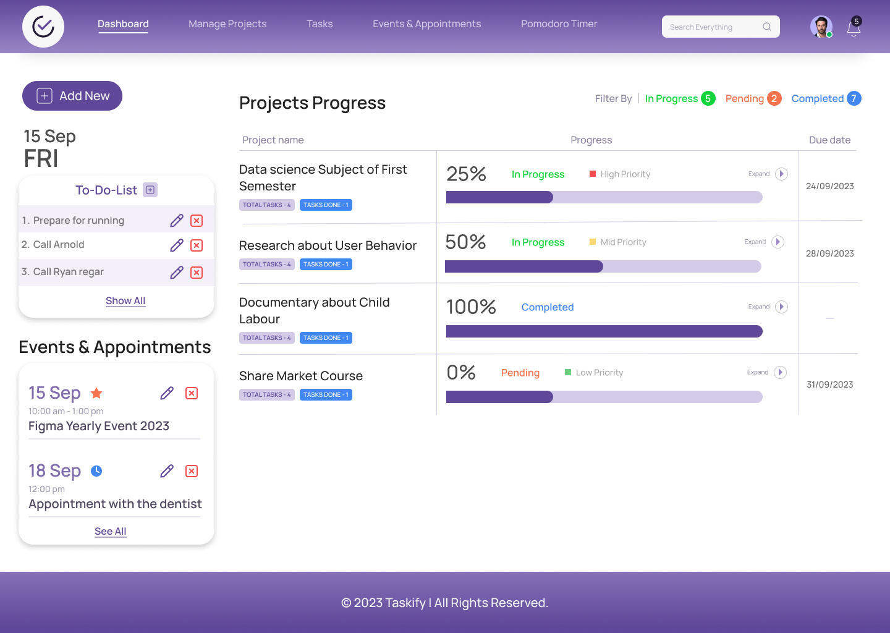Click the search magnifier icon

click(767, 27)
